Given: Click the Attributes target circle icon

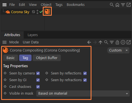Looking at the screenshot, I should (123, 42).
